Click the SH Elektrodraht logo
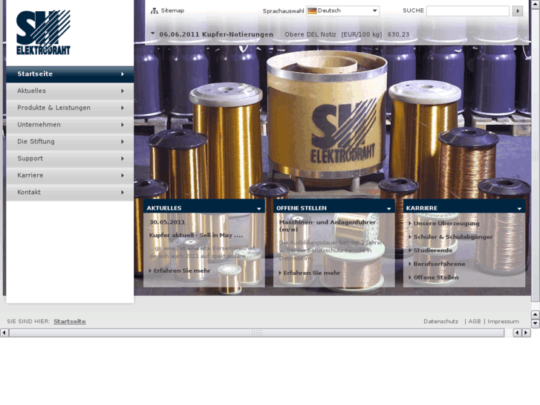Screen dimensions: 540x405 [x=43, y=33]
